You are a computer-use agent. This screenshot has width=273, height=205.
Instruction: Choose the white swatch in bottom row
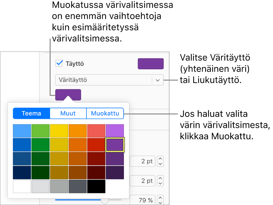(x=22, y=187)
